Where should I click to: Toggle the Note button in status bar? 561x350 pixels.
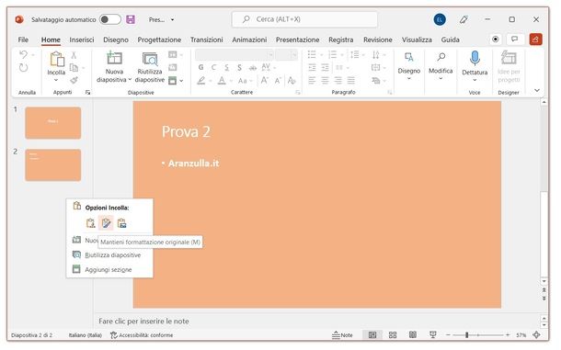[342, 335]
